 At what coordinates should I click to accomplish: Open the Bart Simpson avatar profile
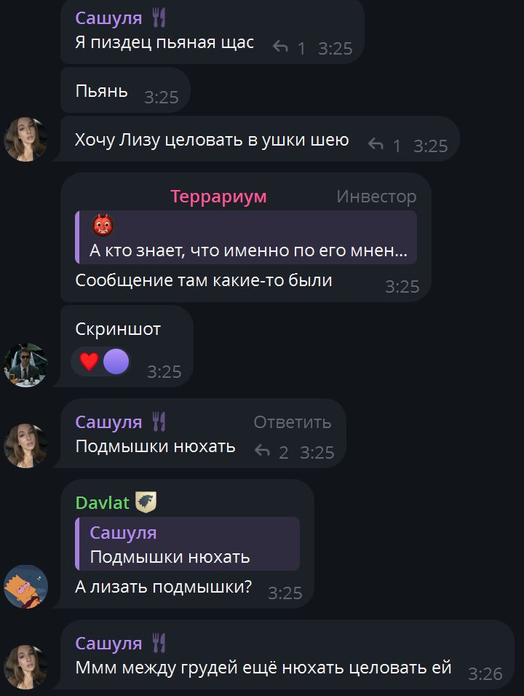click(25, 586)
